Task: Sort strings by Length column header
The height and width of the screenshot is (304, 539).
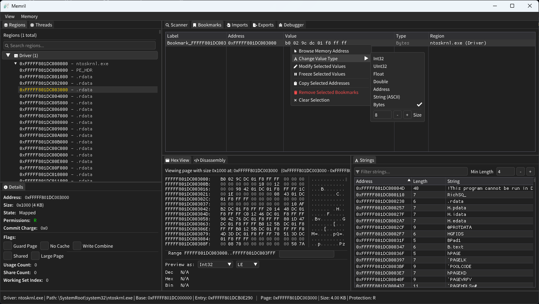Action: click(x=429, y=181)
